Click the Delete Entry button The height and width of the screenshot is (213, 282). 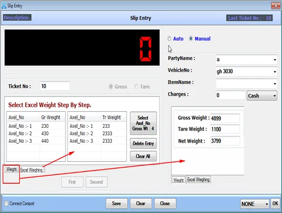[x=143, y=143]
